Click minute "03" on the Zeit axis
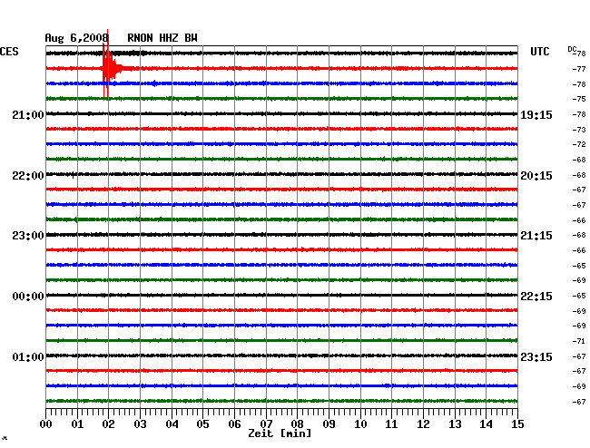The width and height of the screenshot is (590, 448). pyautogui.click(x=140, y=424)
